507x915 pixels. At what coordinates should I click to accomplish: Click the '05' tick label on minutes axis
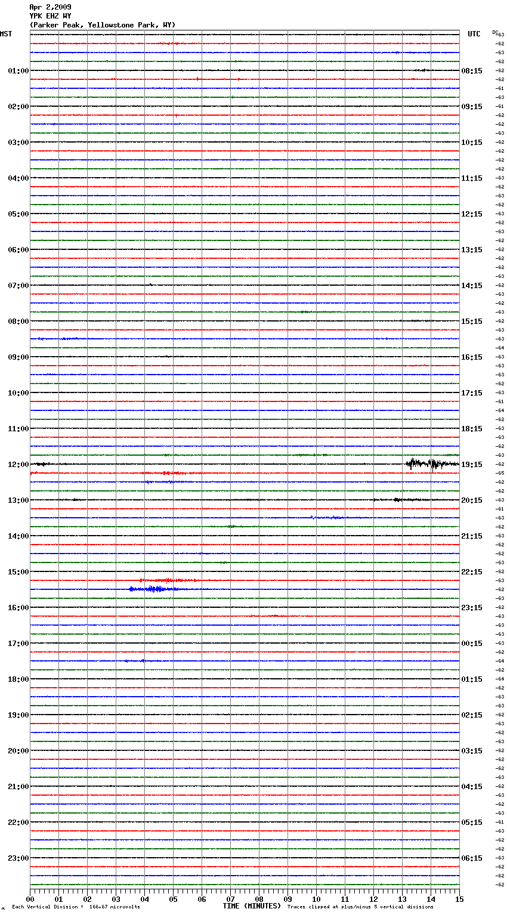click(173, 899)
